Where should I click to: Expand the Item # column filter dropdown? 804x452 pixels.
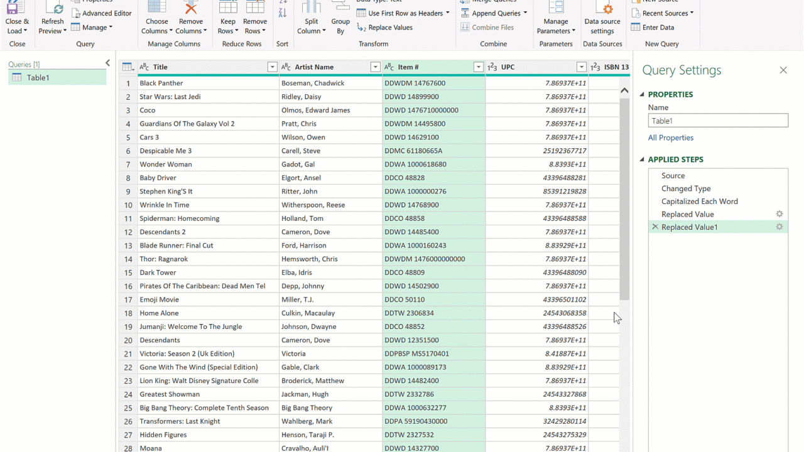pyautogui.click(x=478, y=67)
